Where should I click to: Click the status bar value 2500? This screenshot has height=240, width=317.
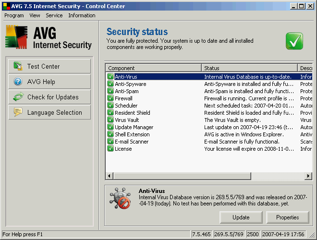pos(253,234)
